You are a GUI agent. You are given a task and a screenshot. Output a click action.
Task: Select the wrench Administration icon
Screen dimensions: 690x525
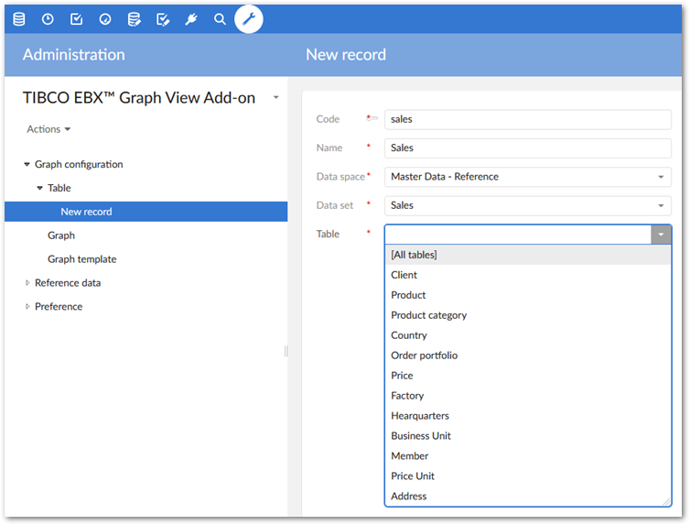click(249, 18)
